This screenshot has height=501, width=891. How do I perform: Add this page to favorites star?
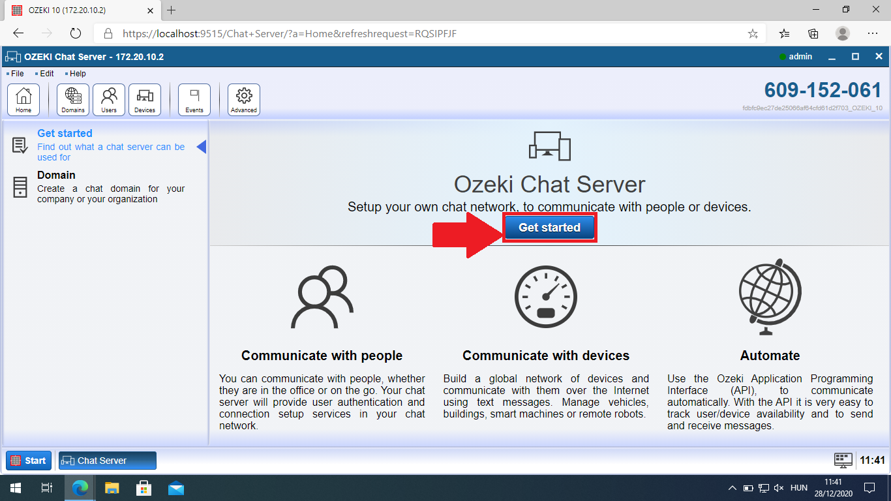(x=753, y=33)
